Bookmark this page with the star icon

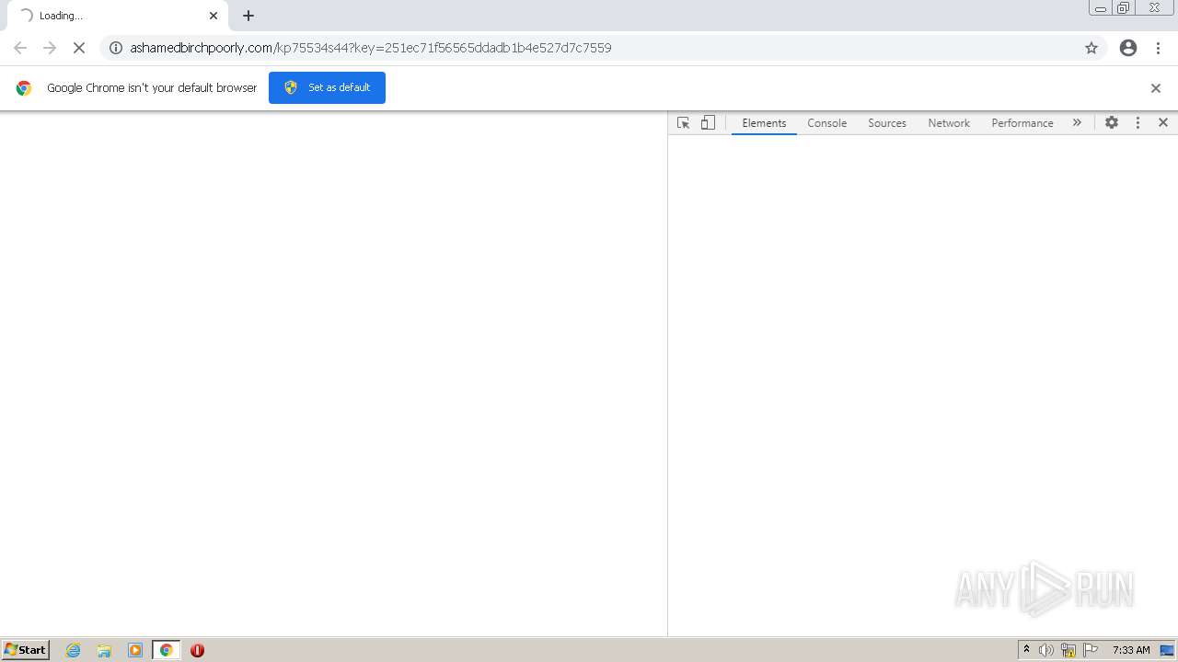tap(1091, 48)
